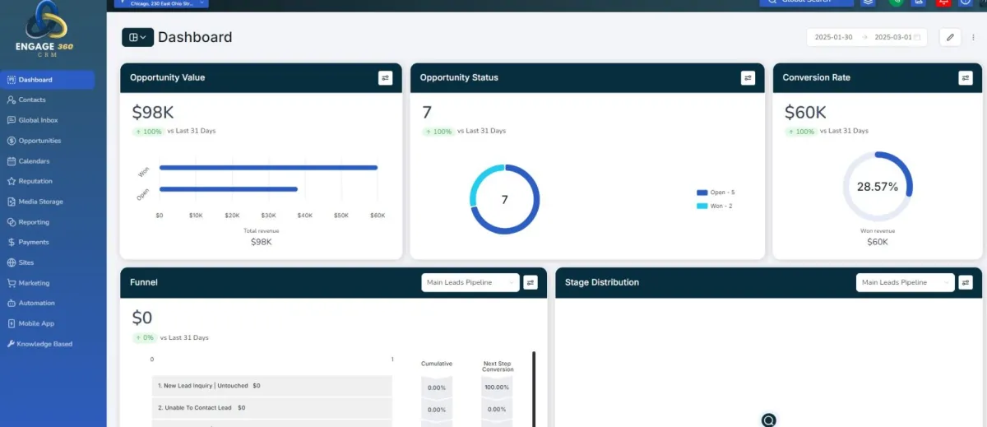Open Stage Distribution's Main Leads Pipeline dropdown
Screen dimensions: 987x427
click(x=905, y=282)
